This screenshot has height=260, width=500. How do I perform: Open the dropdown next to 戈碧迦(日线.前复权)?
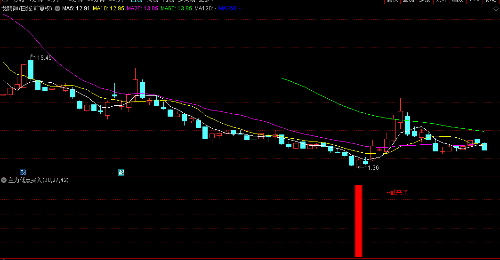pos(57,8)
